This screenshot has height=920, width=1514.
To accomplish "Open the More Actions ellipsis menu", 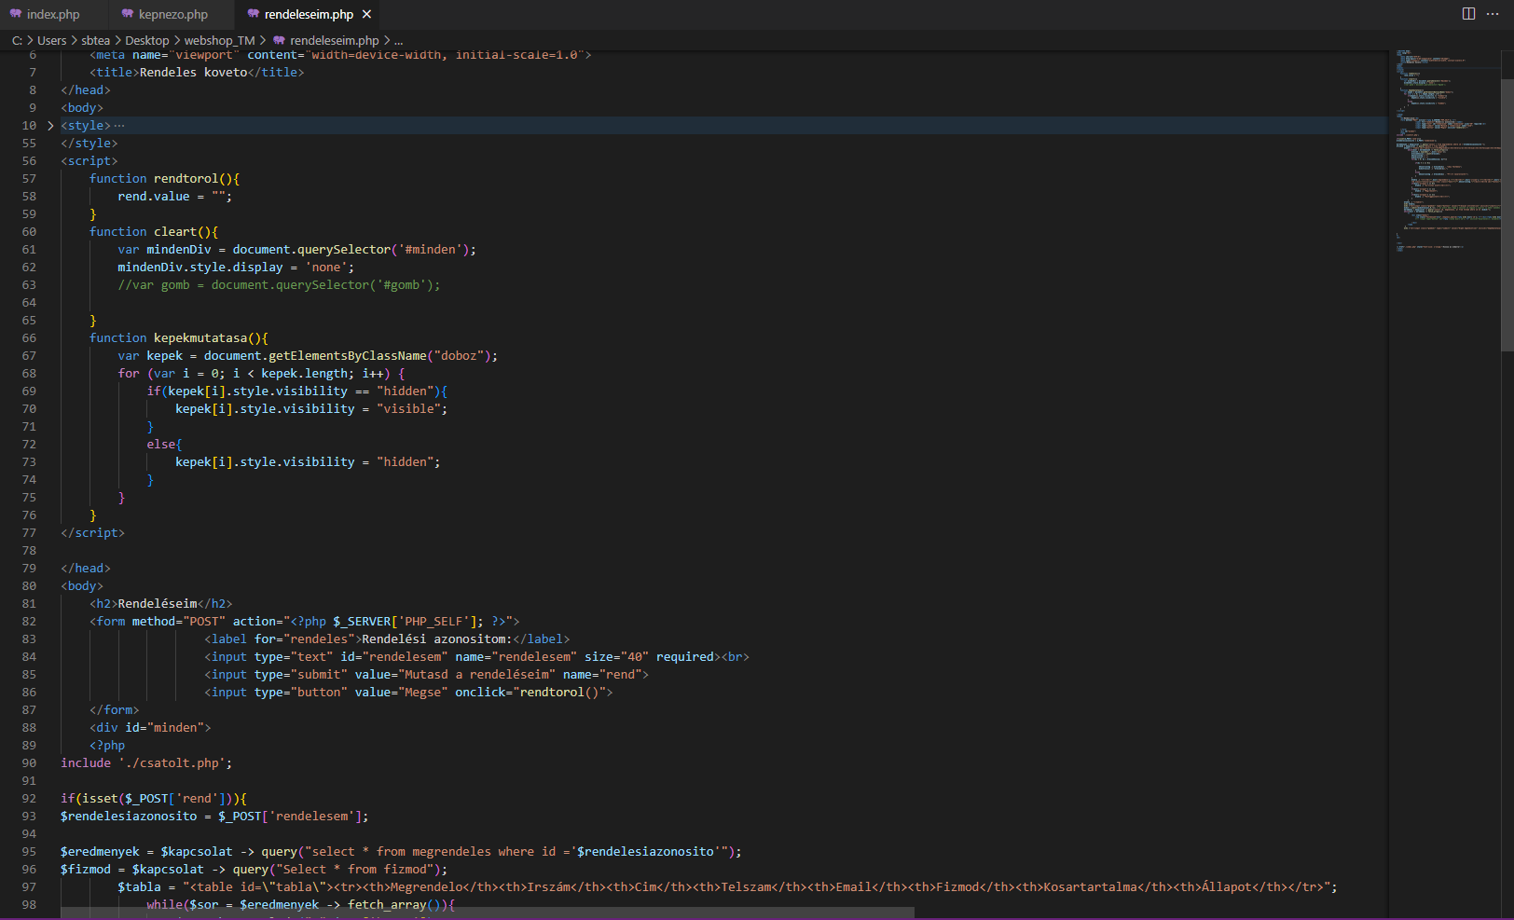I will point(1493,14).
